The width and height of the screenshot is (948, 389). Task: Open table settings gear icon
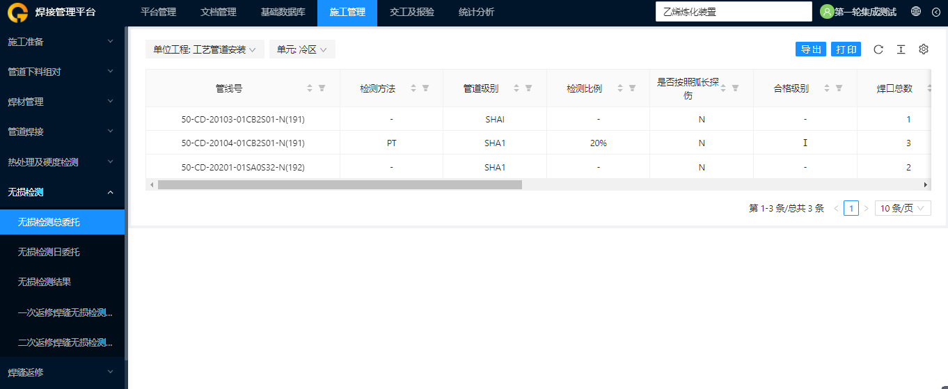(924, 49)
